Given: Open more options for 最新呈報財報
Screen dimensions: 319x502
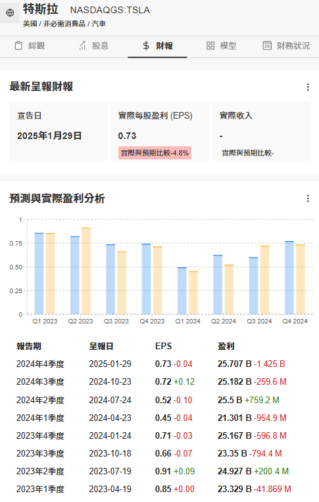Looking at the screenshot, I should (x=308, y=87).
